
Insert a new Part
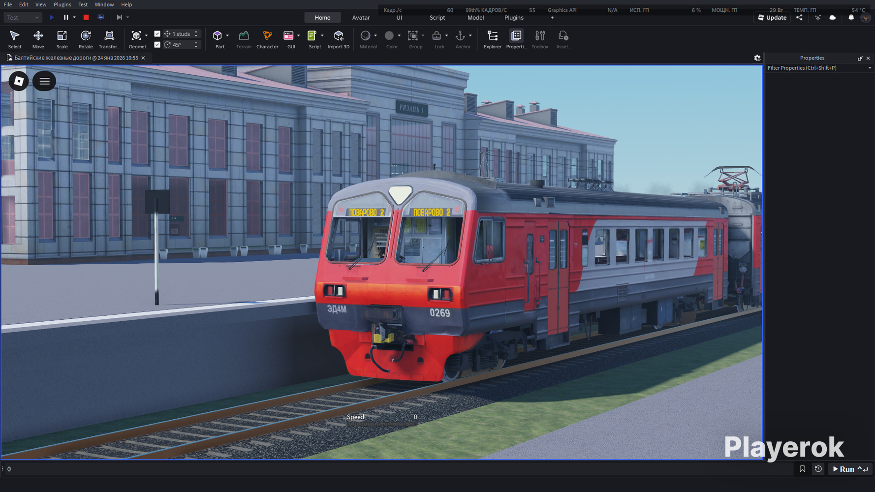[x=218, y=39]
